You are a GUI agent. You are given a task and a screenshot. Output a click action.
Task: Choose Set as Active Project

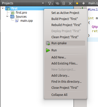pyautogui.click(x=65, y=13)
